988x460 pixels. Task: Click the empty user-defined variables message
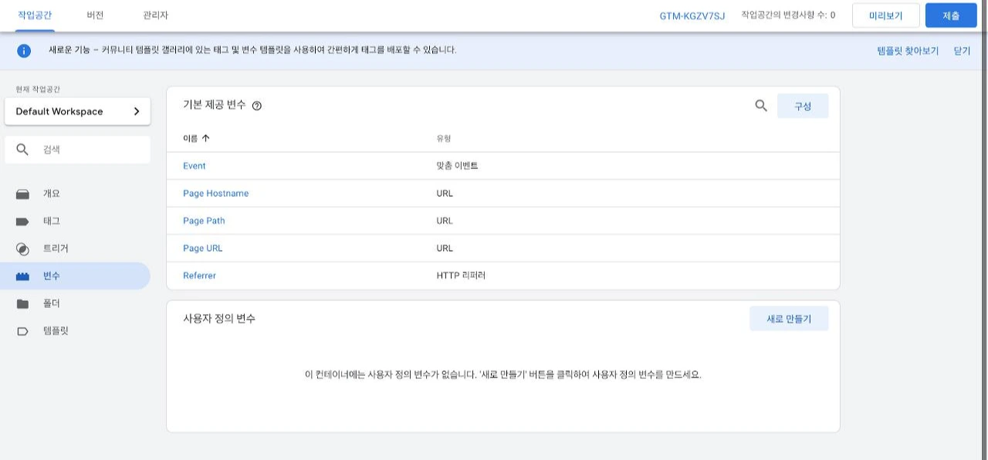(x=503, y=375)
